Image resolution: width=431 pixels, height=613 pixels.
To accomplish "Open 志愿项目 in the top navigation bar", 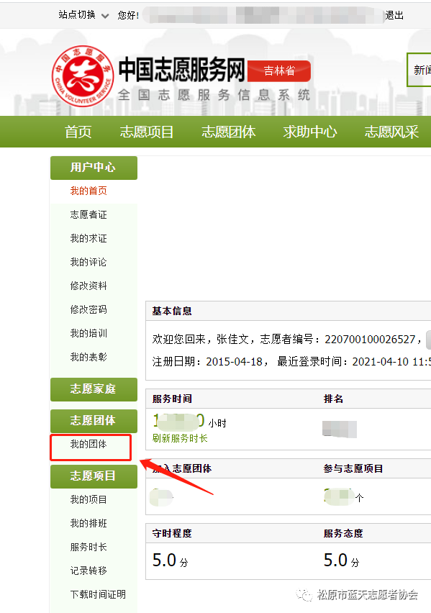I will coord(147,132).
